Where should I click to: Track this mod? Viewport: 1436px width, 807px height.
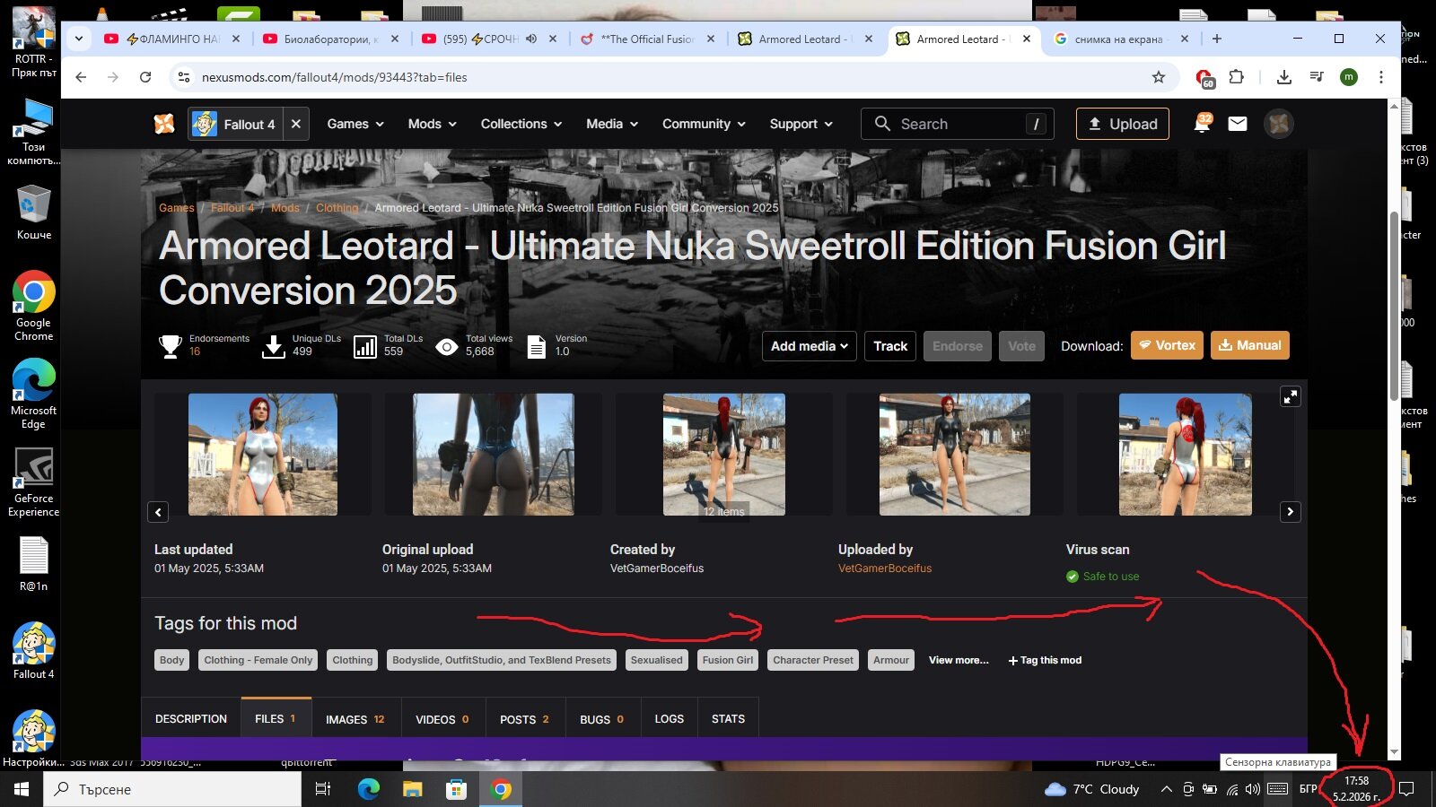pyautogui.click(x=890, y=346)
